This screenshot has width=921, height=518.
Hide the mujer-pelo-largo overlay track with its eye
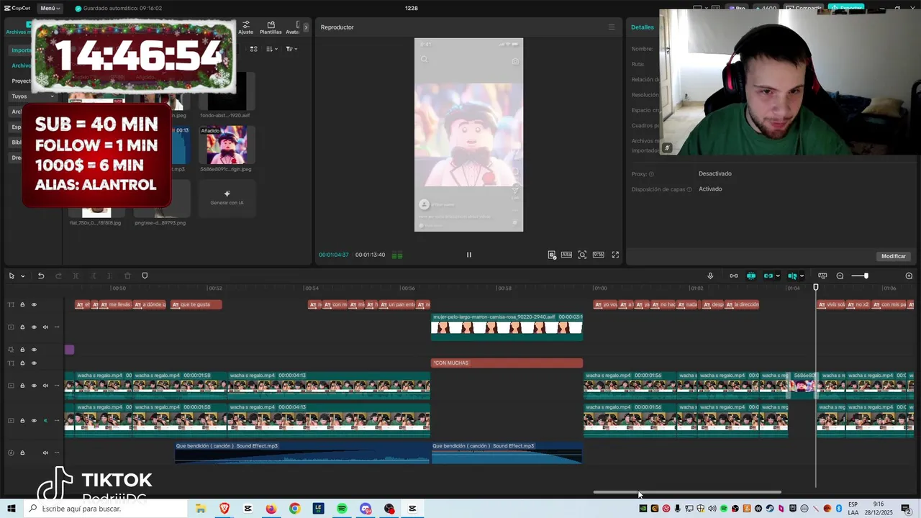[34, 327]
